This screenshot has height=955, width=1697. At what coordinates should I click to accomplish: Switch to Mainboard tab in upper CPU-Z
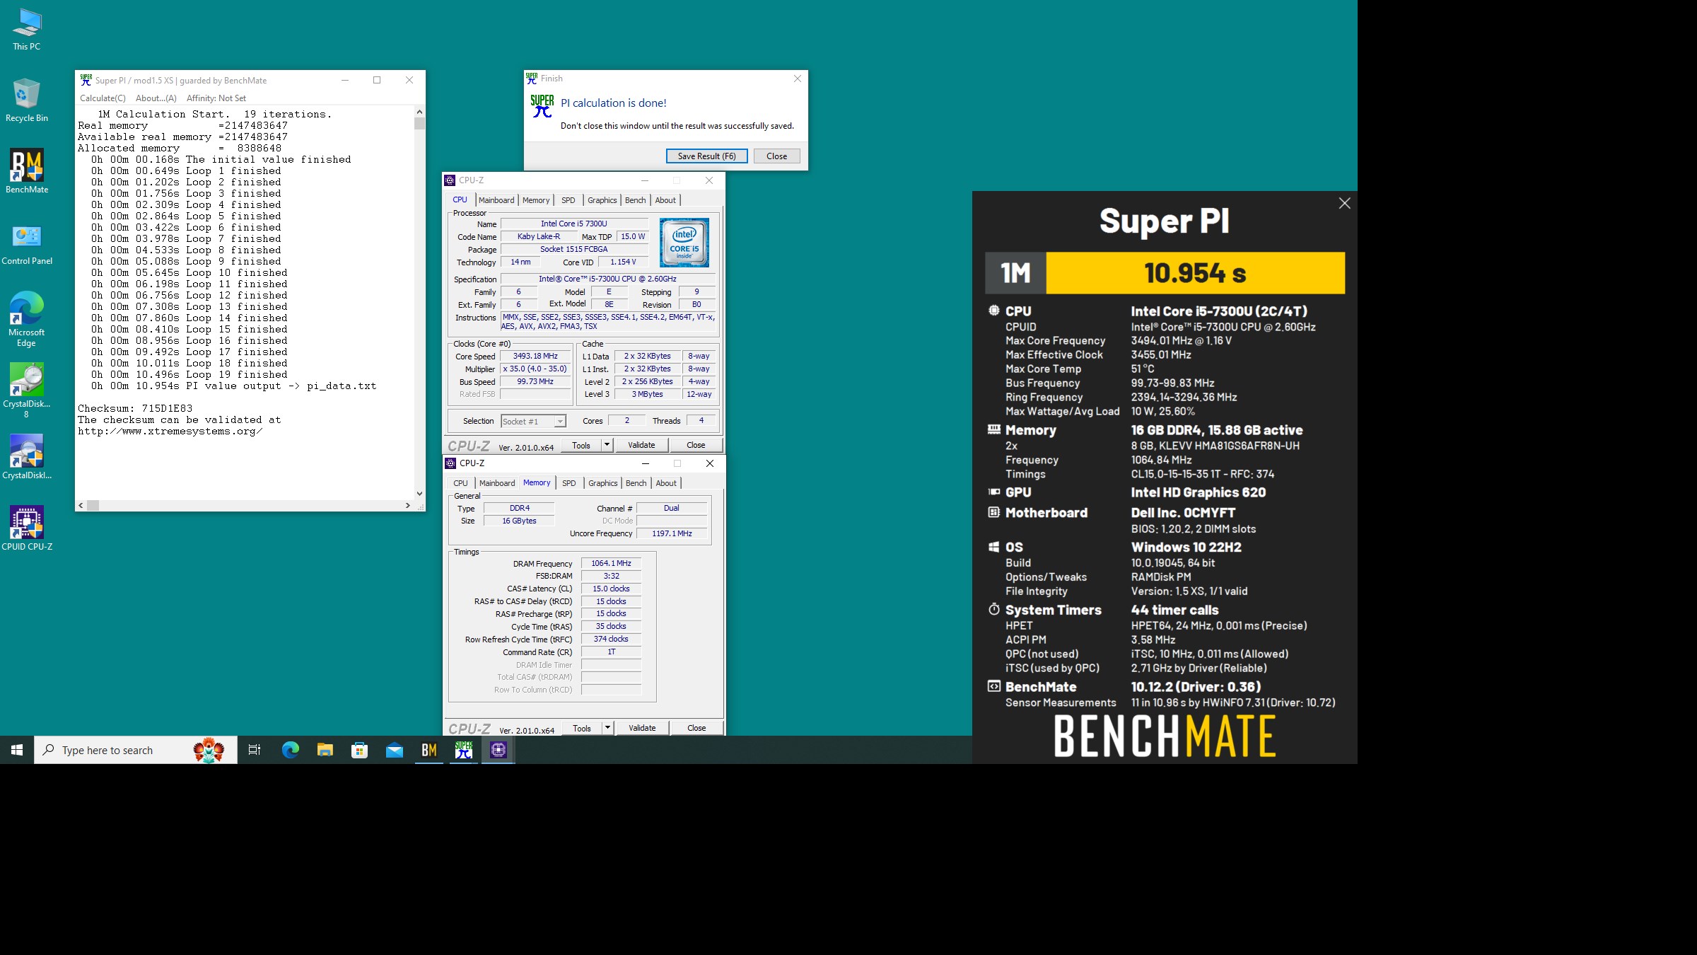click(x=496, y=200)
